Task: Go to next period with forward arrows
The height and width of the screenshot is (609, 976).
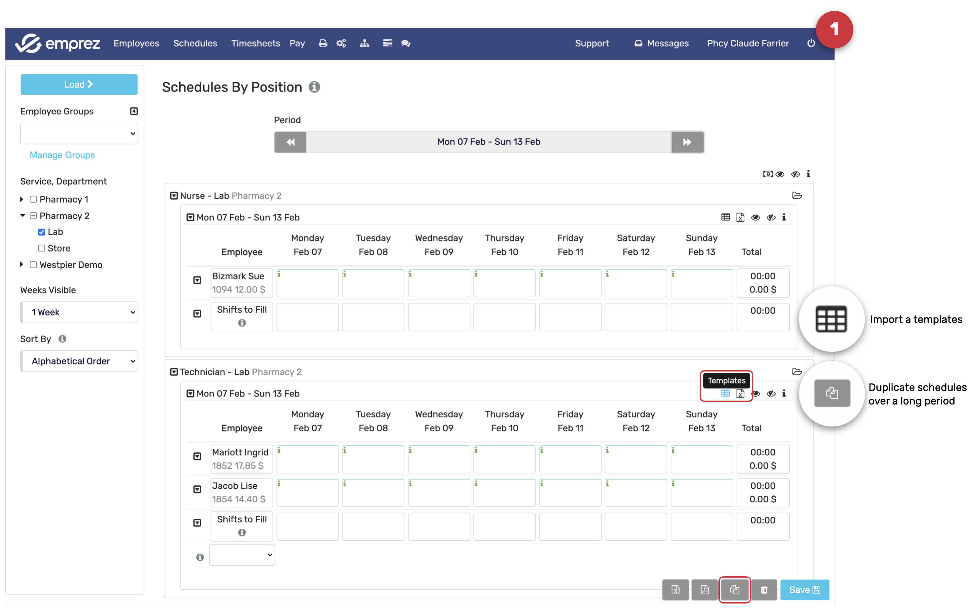Action: pyautogui.click(x=687, y=142)
